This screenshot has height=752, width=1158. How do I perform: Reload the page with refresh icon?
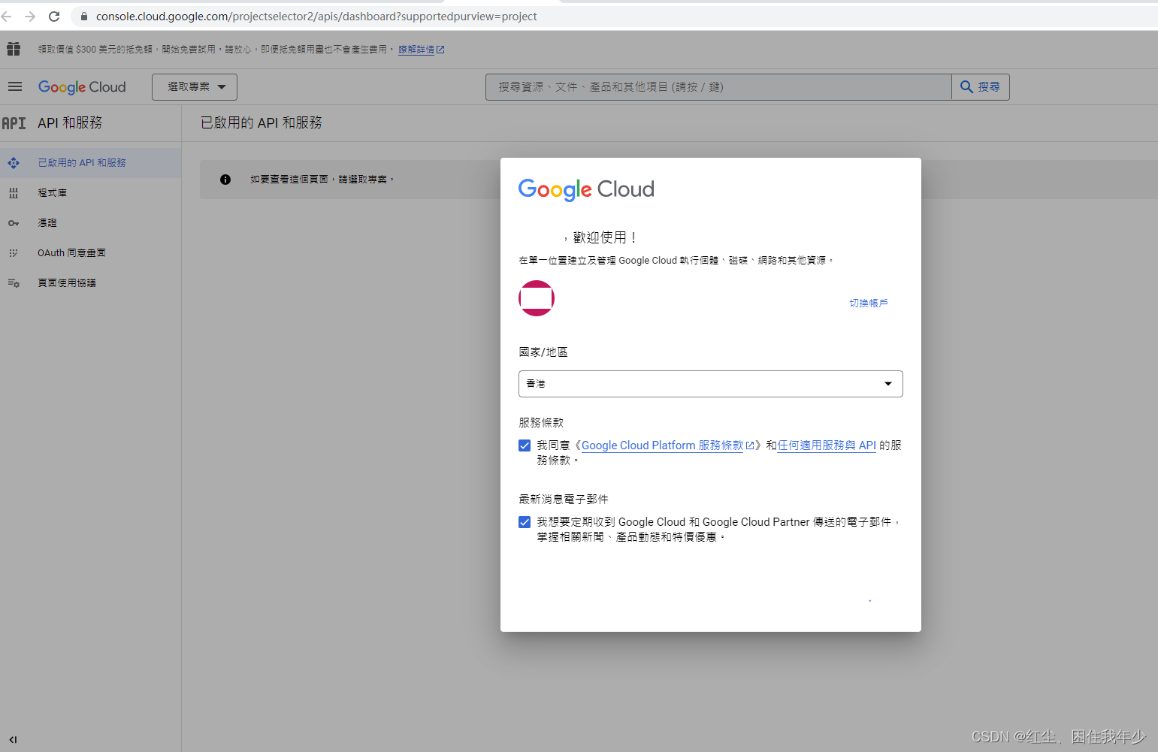54,17
